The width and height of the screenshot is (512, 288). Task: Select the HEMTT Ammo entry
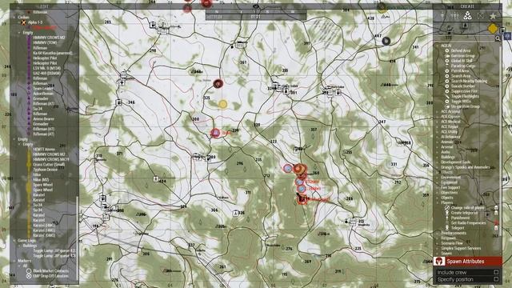[43, 150]
